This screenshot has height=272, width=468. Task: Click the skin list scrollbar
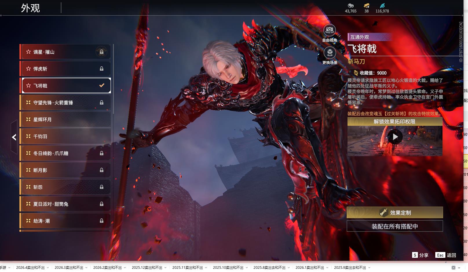tap(113, 79)
